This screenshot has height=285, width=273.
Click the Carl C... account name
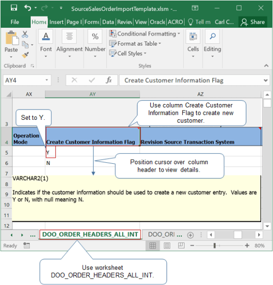(224, 22)
